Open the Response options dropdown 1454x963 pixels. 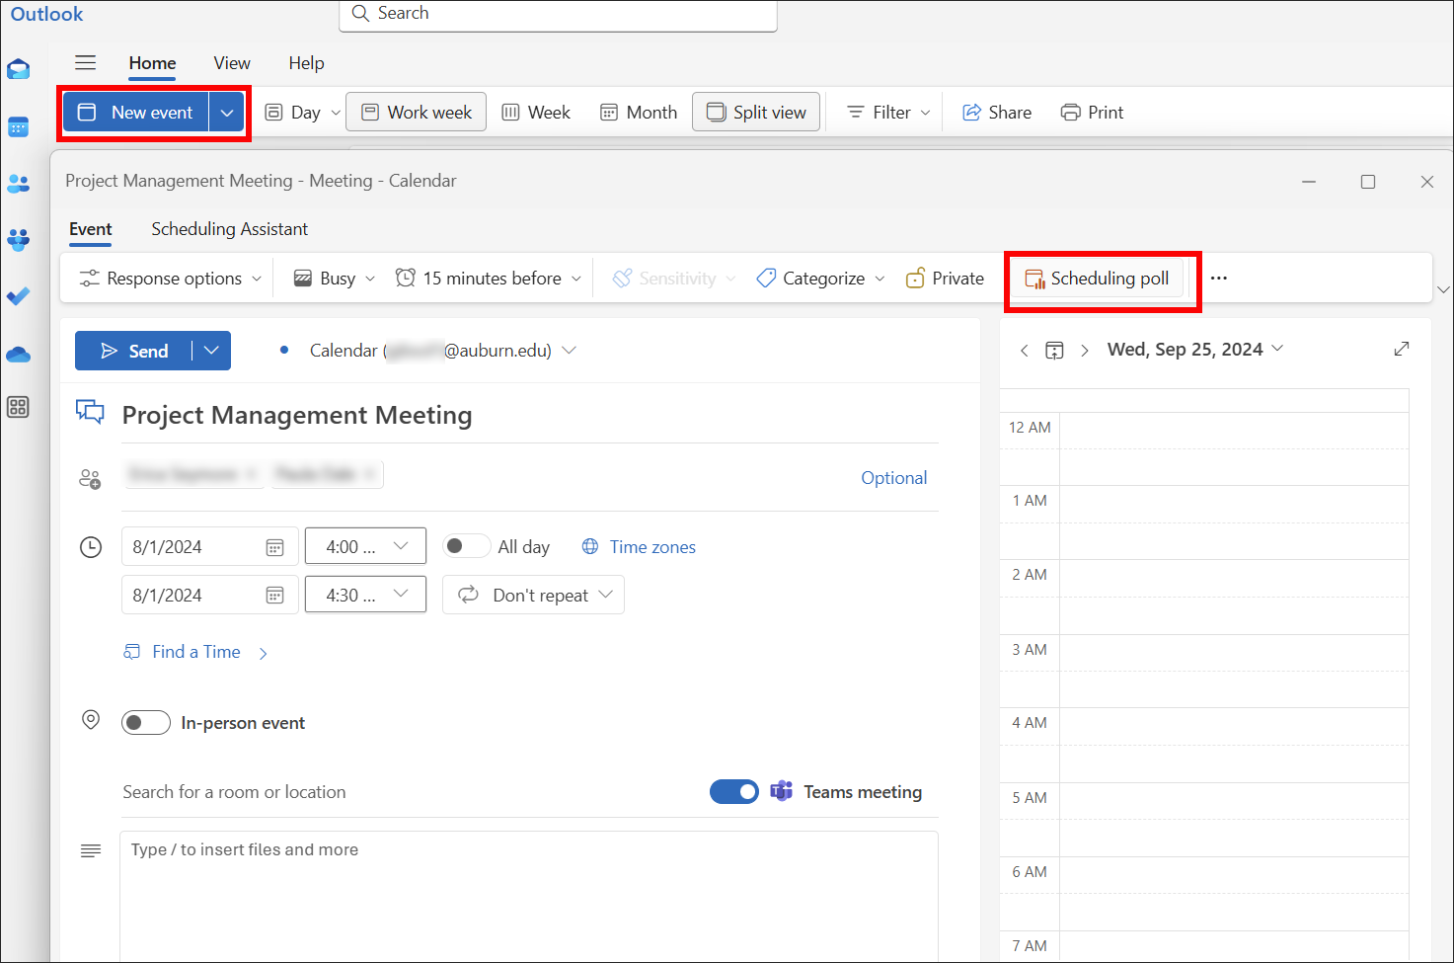coord(171,279)
